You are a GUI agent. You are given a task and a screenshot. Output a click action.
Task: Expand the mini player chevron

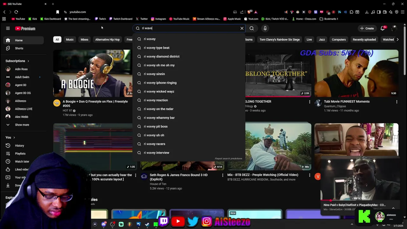tap(393, 208)
